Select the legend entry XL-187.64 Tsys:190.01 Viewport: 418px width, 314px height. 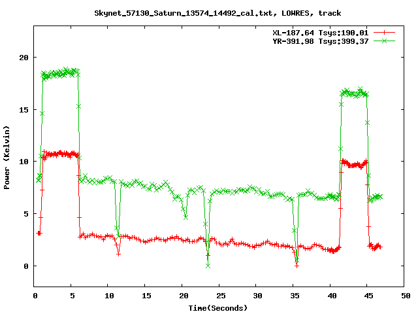tap(321, 33)
